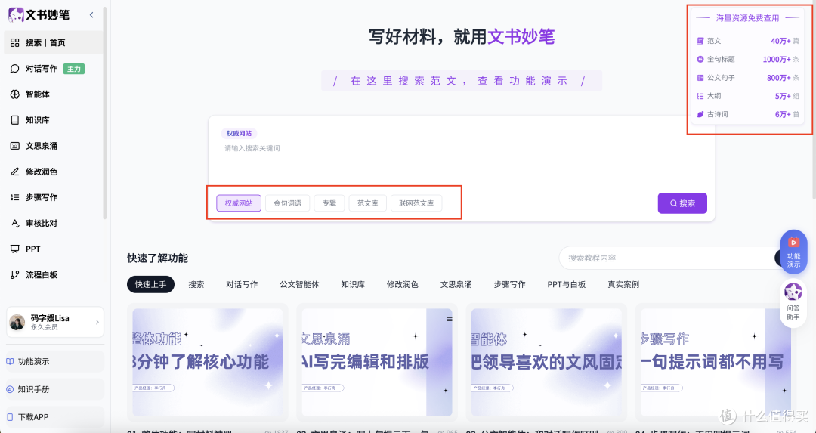
Task: Select the 专辑 search source option
Action: [x=329, y=203]
